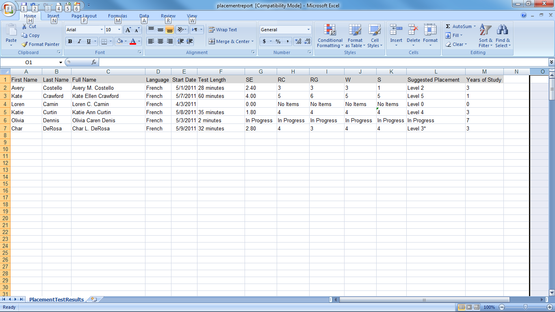Toggle Align Text Left
555x312 pixels.
(151, 41)
